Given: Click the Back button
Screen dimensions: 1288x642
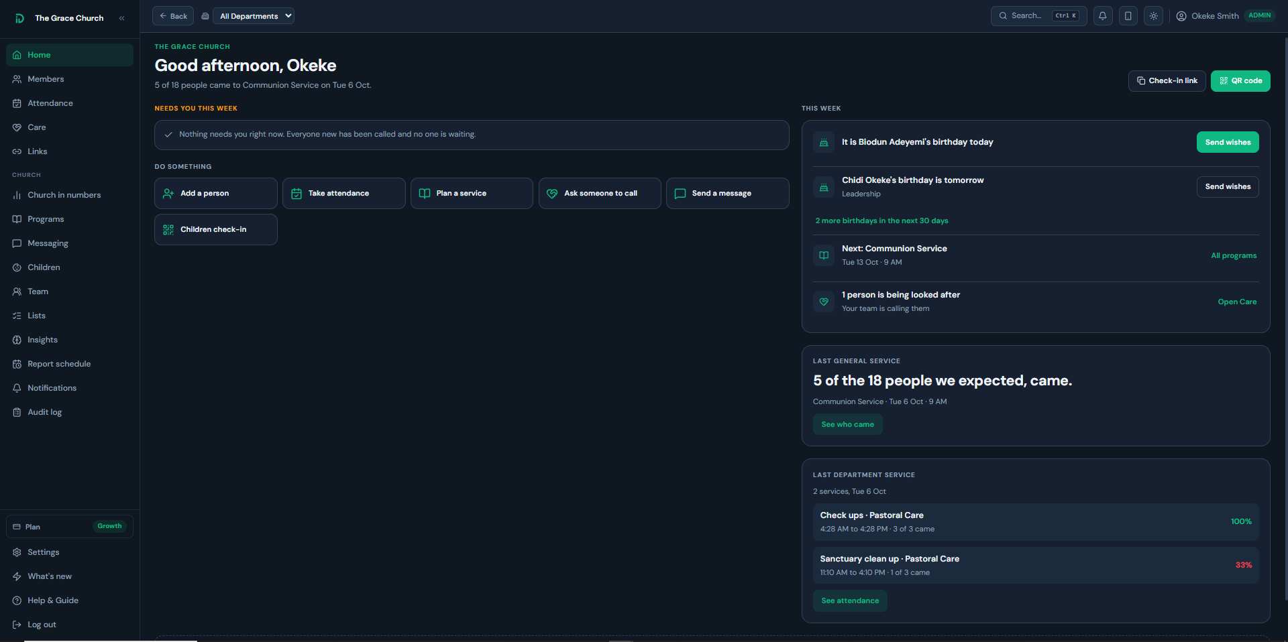Looking at the screenshot, I should point(173,16).
